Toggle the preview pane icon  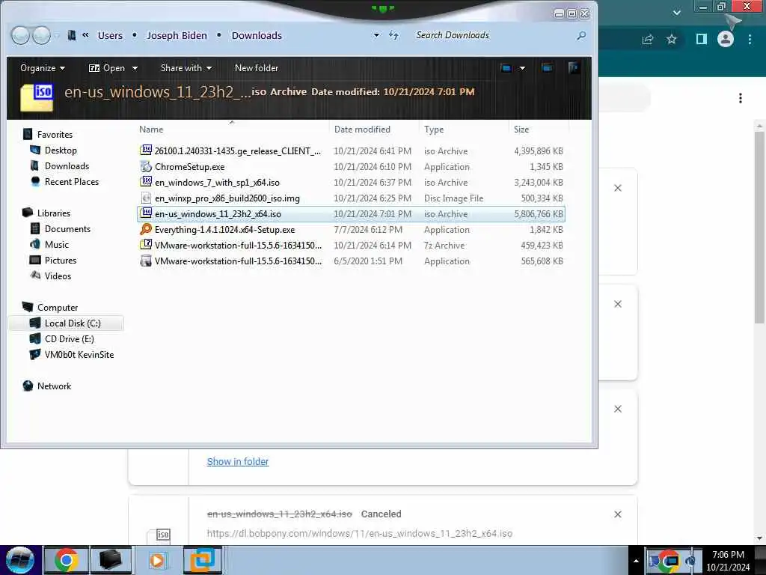tap(547, 68)
